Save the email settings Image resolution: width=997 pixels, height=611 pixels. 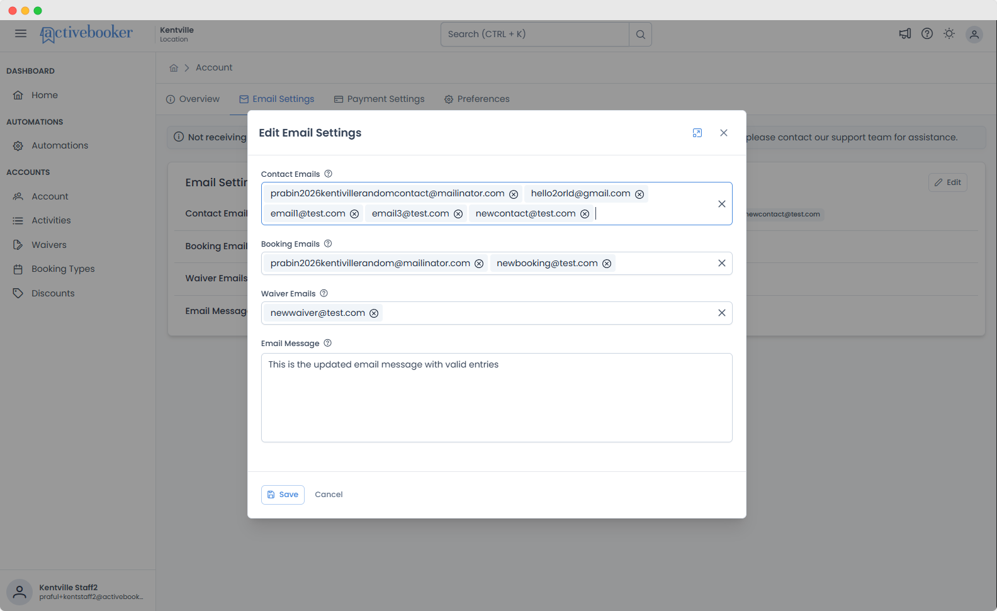283,495
